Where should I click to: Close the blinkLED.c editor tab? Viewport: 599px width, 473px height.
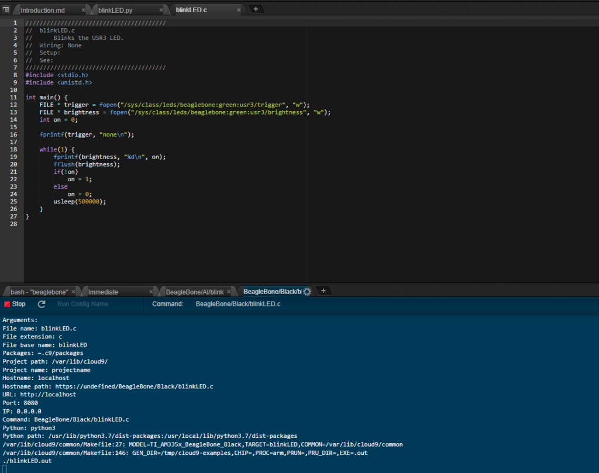[238, 11]
